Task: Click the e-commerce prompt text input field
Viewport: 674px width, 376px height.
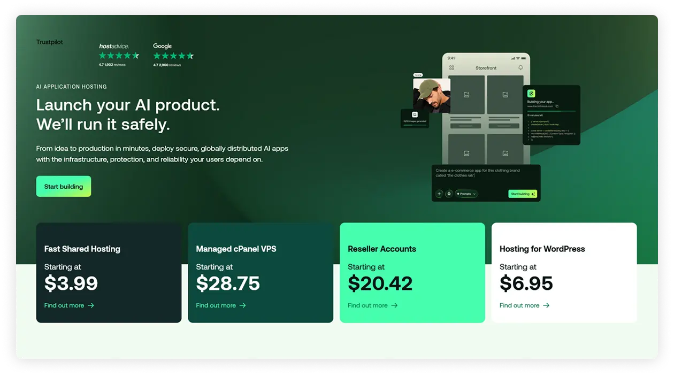Action: pos(476,172)
